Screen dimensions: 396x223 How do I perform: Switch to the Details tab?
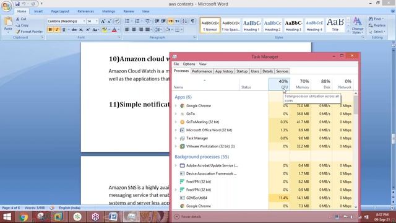click(x=267, y=71)
